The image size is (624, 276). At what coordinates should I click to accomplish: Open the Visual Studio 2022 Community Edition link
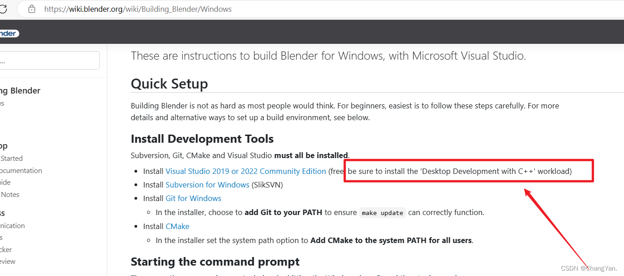(245, 171)
